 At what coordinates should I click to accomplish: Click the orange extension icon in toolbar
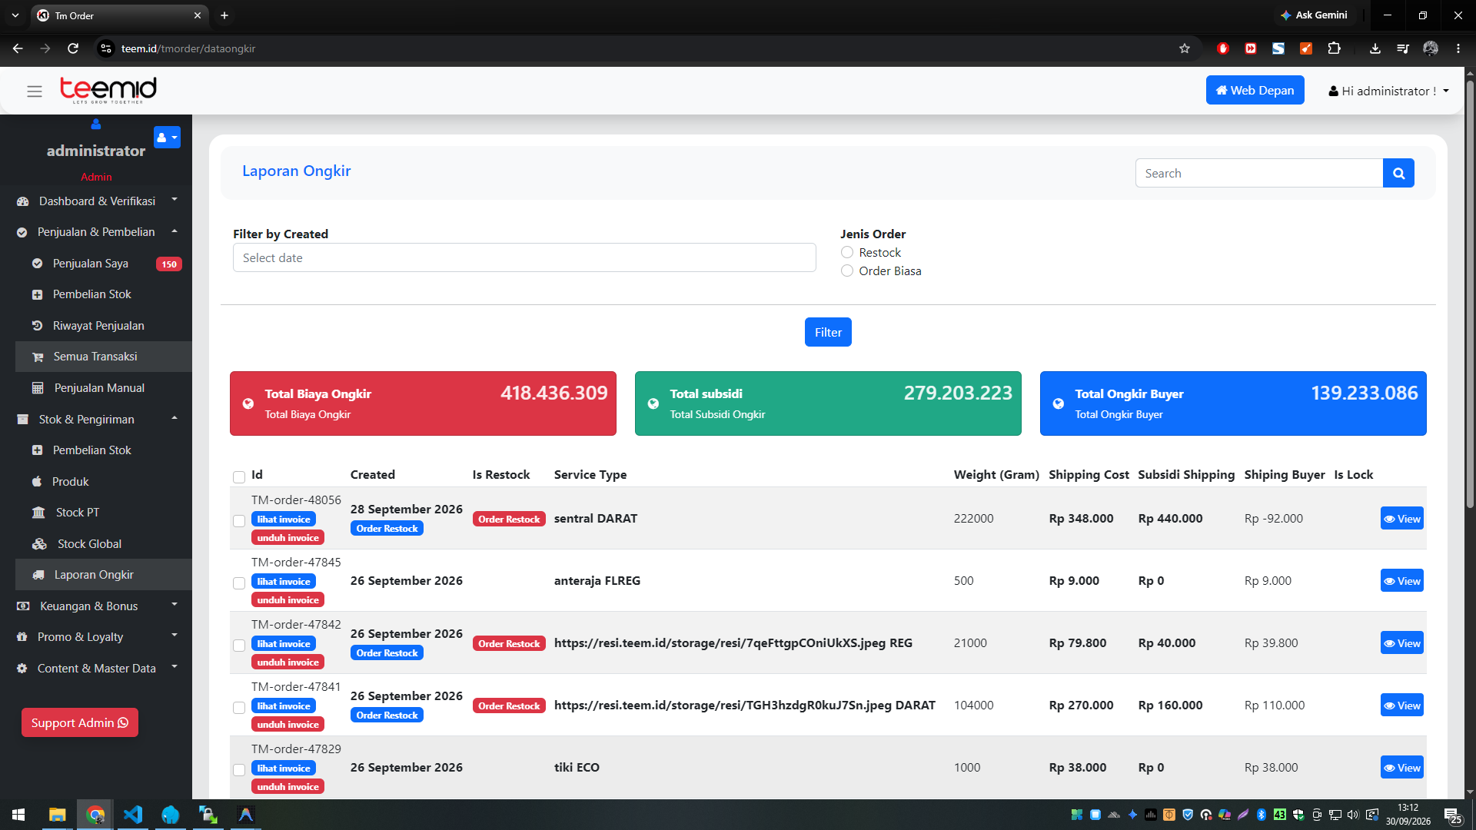[x=1306, y=48]
